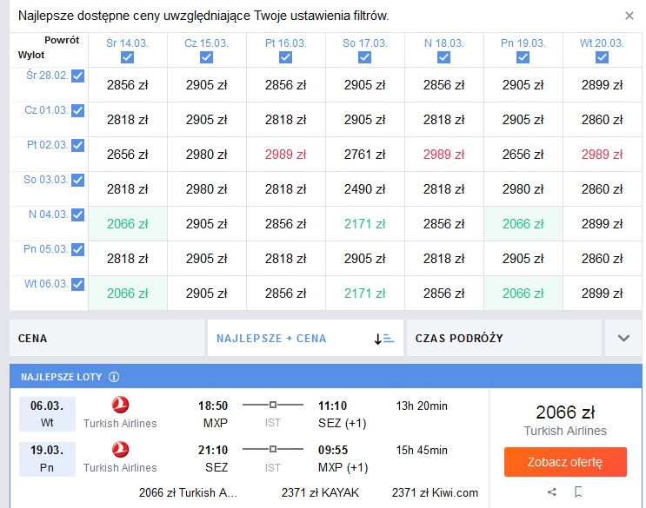Open the 2371 zł KAYAK offer link
Viewport: 646px width, 508px height.
[x=320, y=492]
